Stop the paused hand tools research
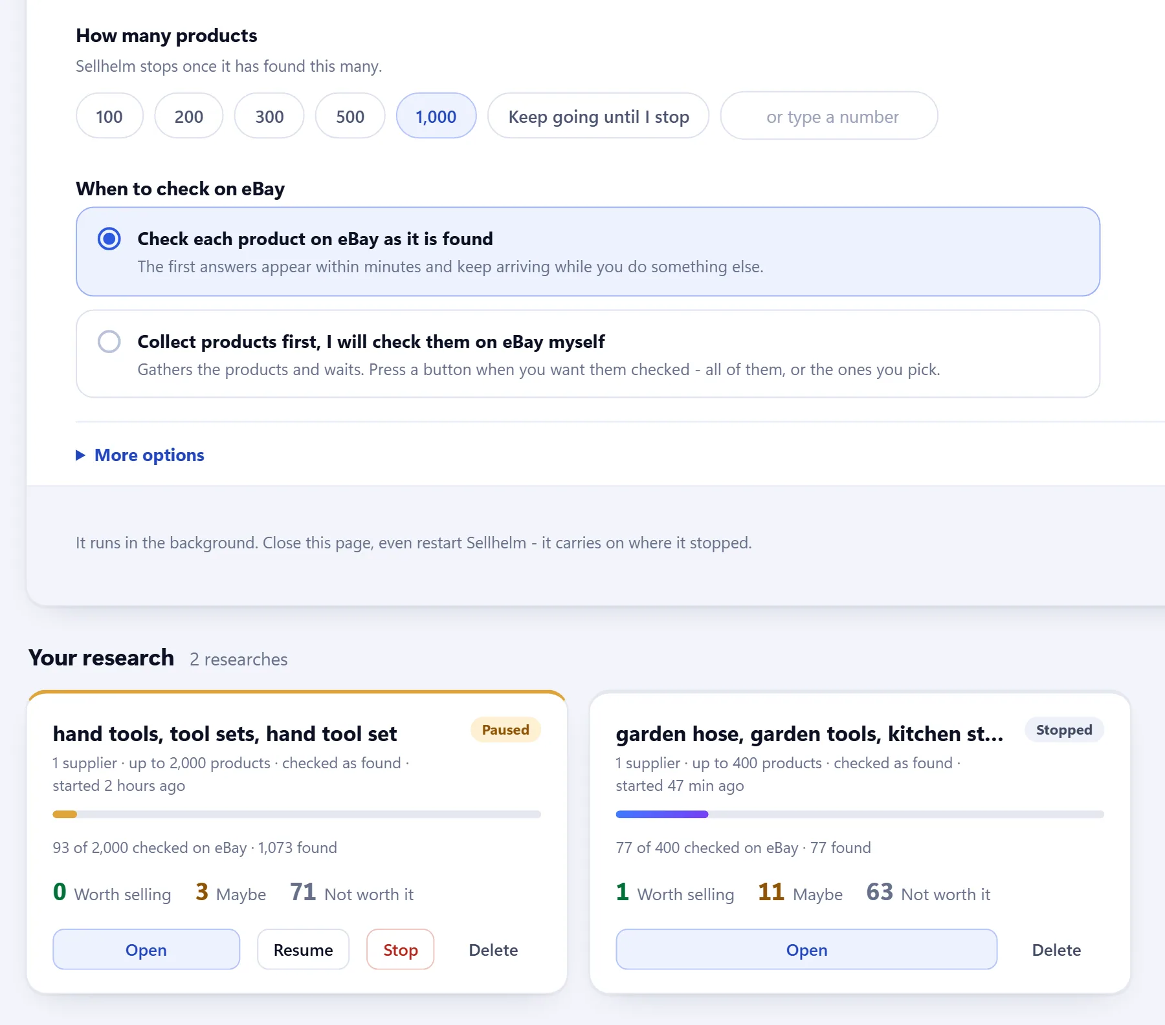 tap(401, 949)
